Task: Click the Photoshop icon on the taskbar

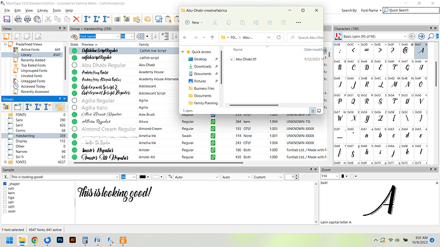Action: pos(60,240)
